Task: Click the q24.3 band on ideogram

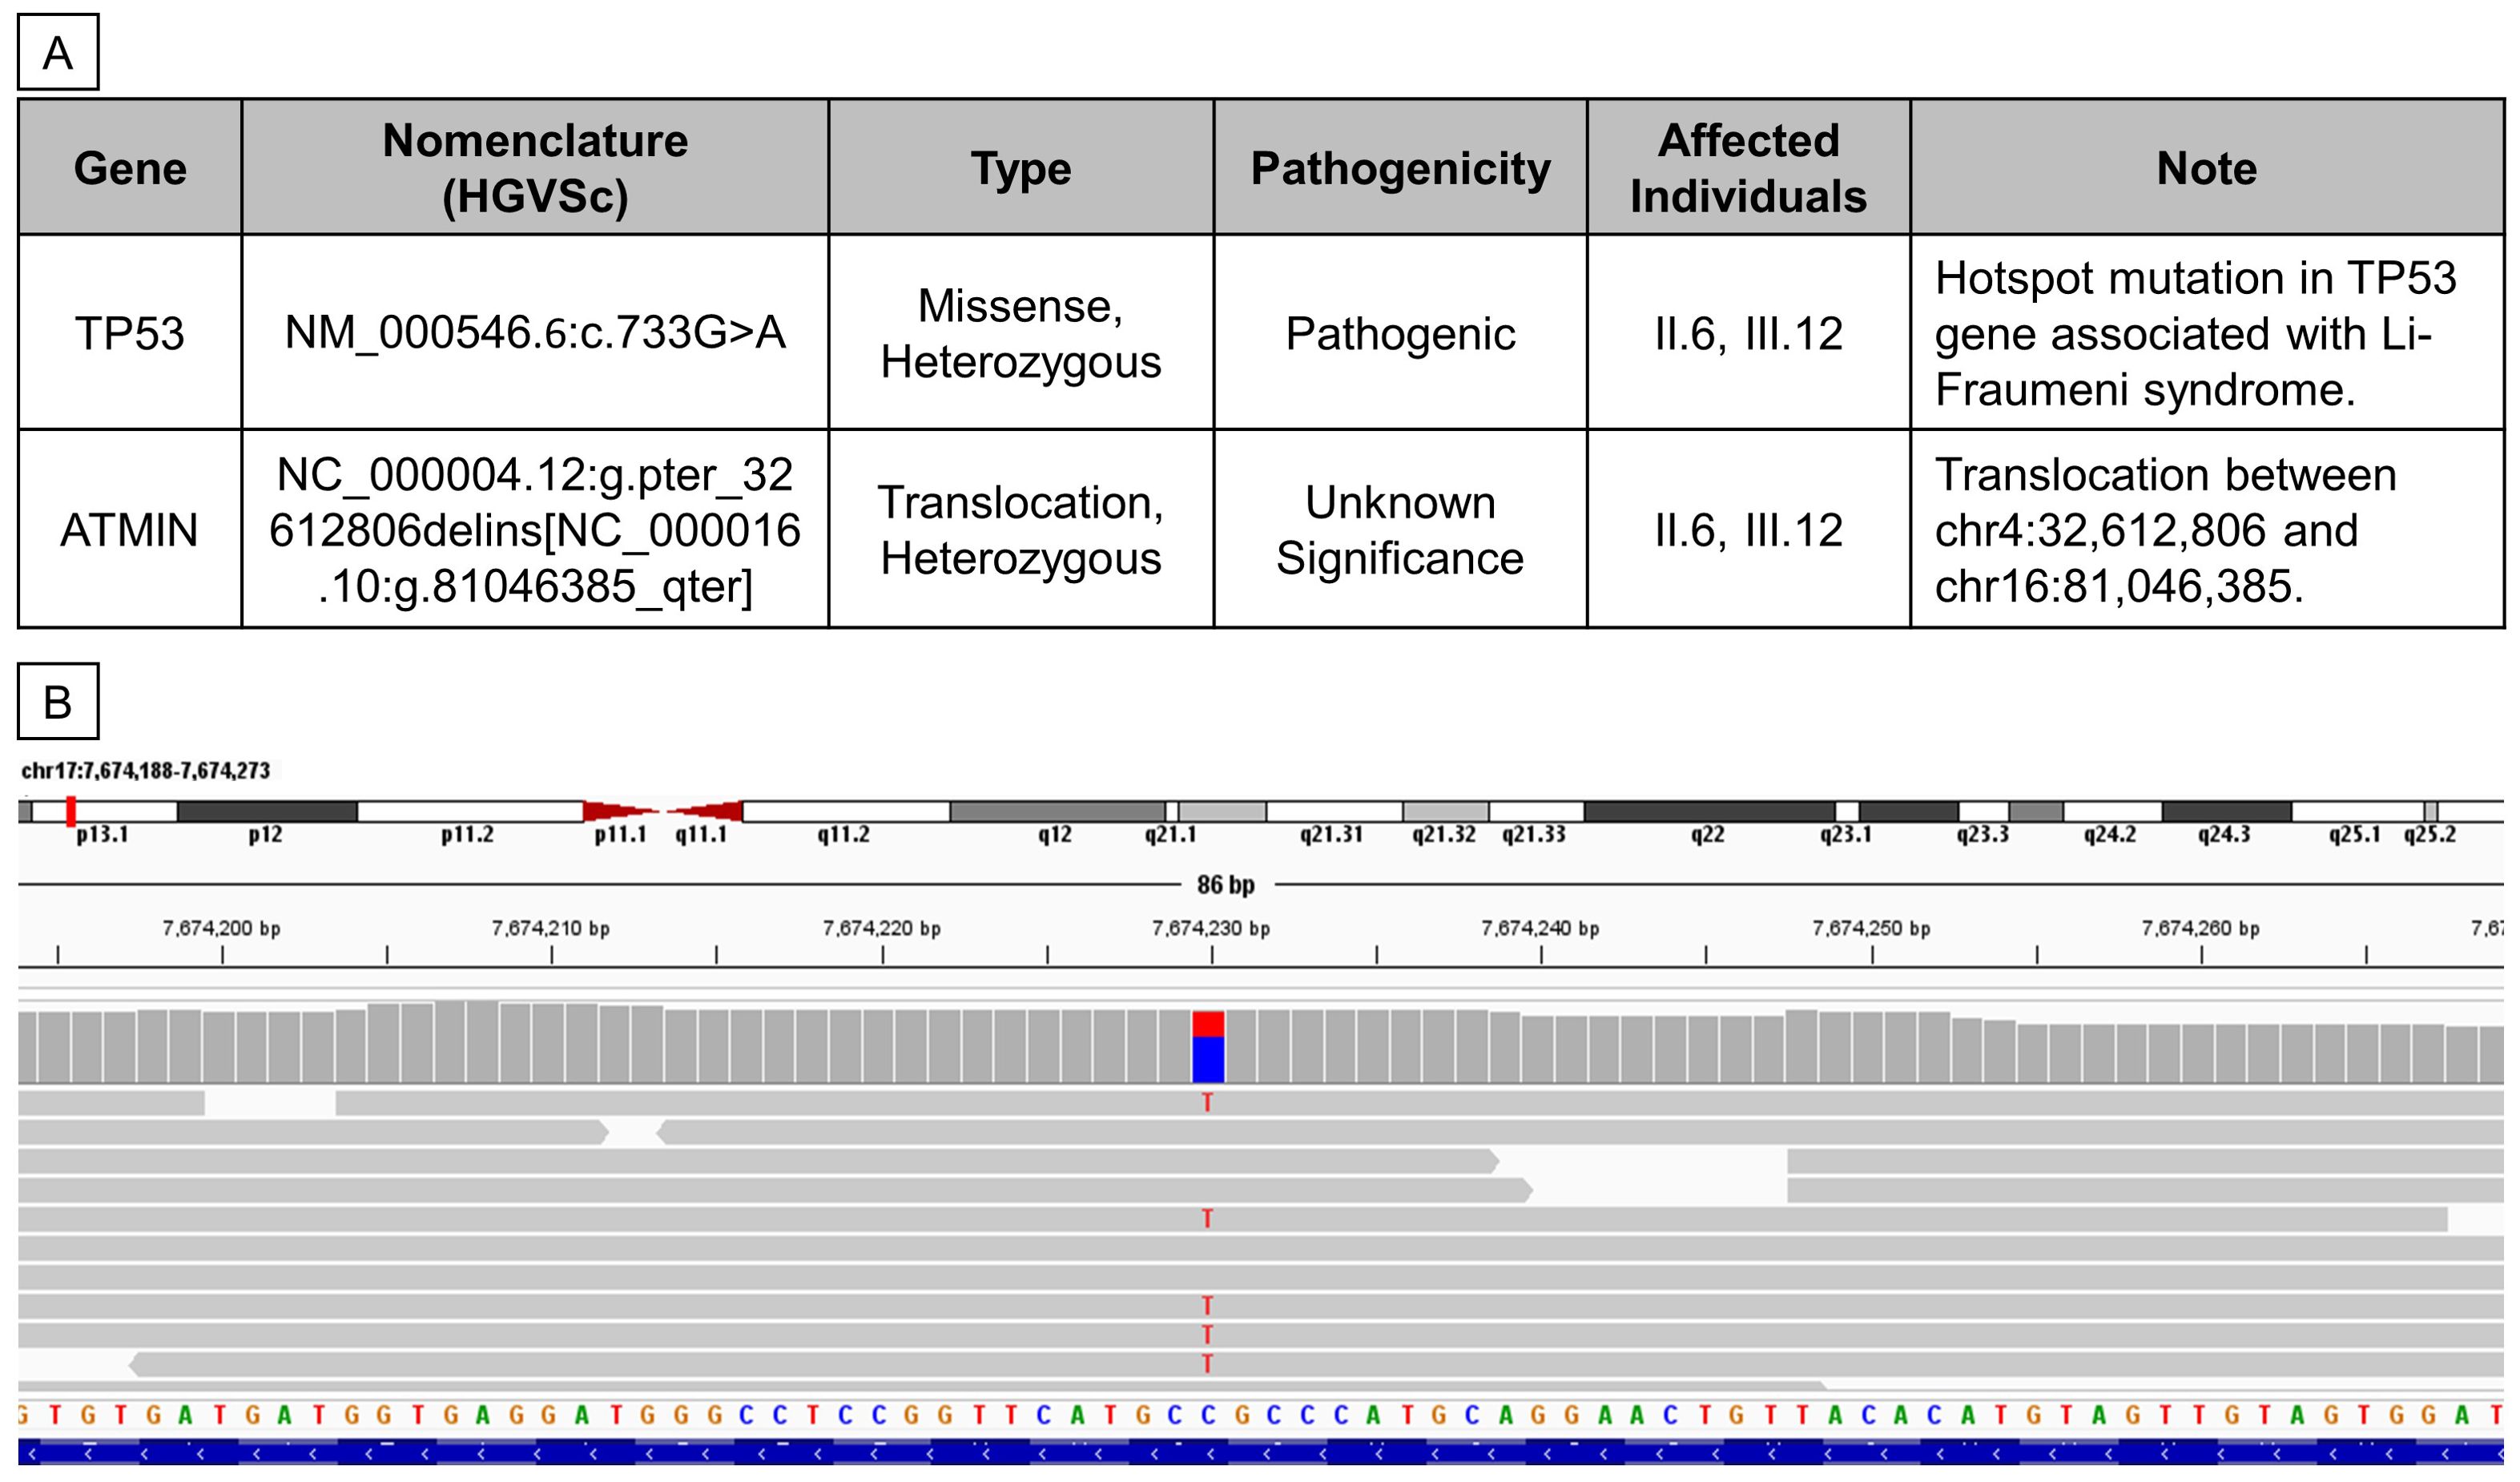Action: pyautogui.click(x=2226, y=811)
